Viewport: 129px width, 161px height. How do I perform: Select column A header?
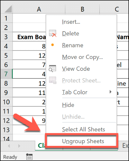[x=39, y=9]
